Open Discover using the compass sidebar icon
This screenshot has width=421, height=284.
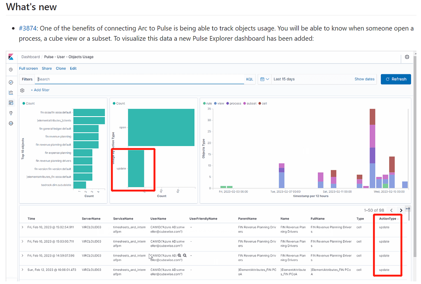[x=11, y=82]
